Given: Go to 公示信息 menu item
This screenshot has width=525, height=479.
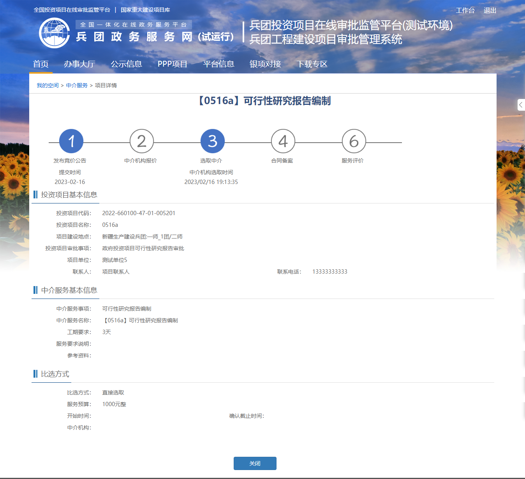Looking at the screenshot, I should click(126, 64).
